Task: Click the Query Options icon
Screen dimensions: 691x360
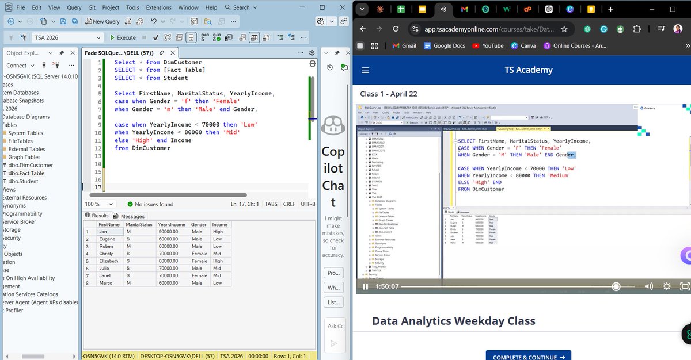Action: coord(179,38)
